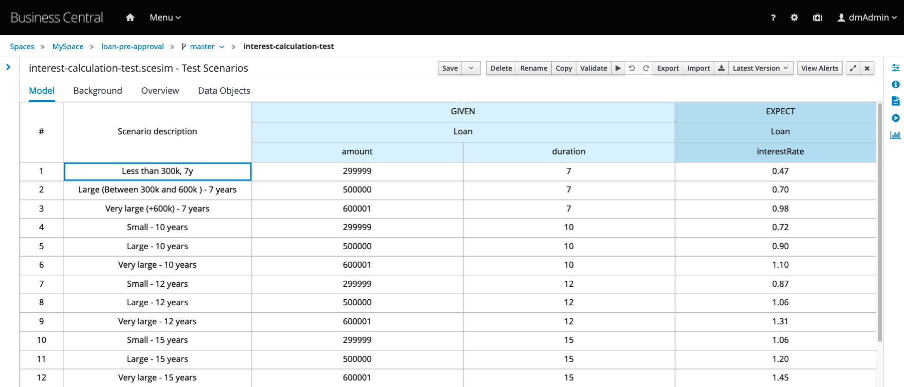
Task: Select the 'Small - 10 years' description cell
Action: click(x=158, y=228)
